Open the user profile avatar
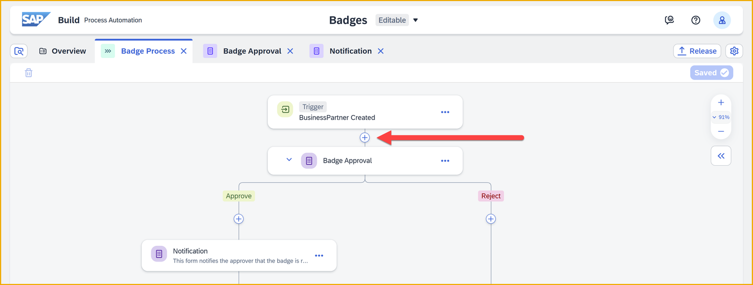 coord(722,20)
